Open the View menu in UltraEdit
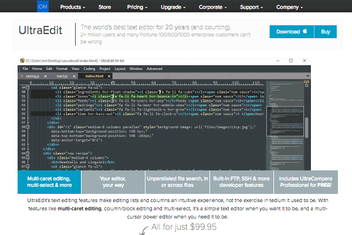352x235 pixels. (76, 69)
